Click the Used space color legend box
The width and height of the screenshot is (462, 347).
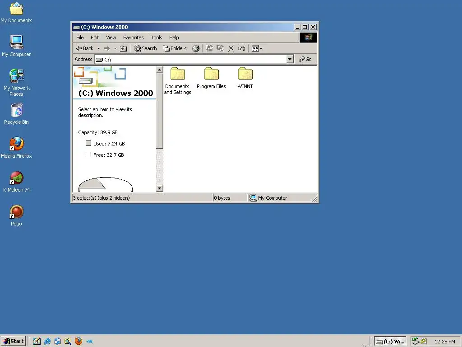88,143
